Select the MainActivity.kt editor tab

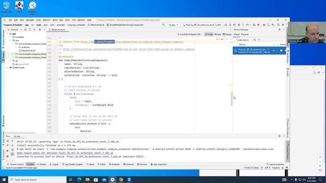(x=58, y=29)
